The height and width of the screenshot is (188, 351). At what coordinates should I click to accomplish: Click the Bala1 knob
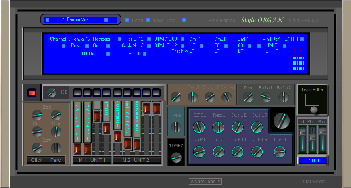266,97
